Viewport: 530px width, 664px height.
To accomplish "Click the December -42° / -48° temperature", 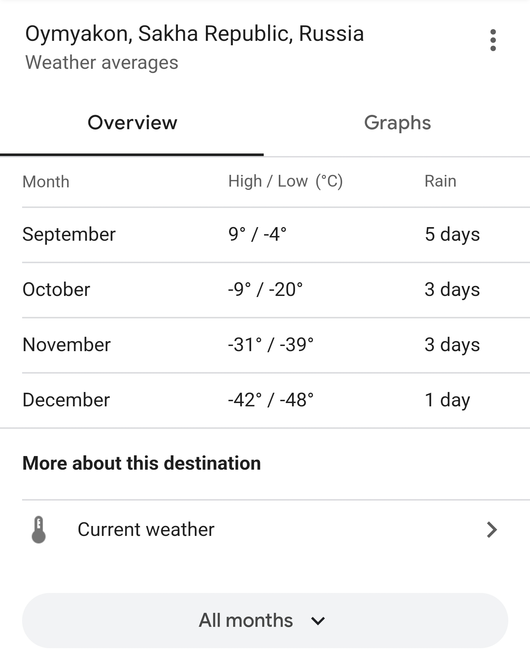I will point(271,400).
